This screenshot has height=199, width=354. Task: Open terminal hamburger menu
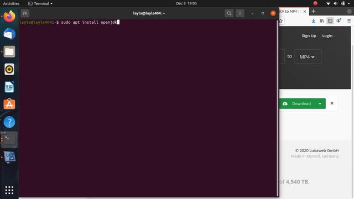240,13
